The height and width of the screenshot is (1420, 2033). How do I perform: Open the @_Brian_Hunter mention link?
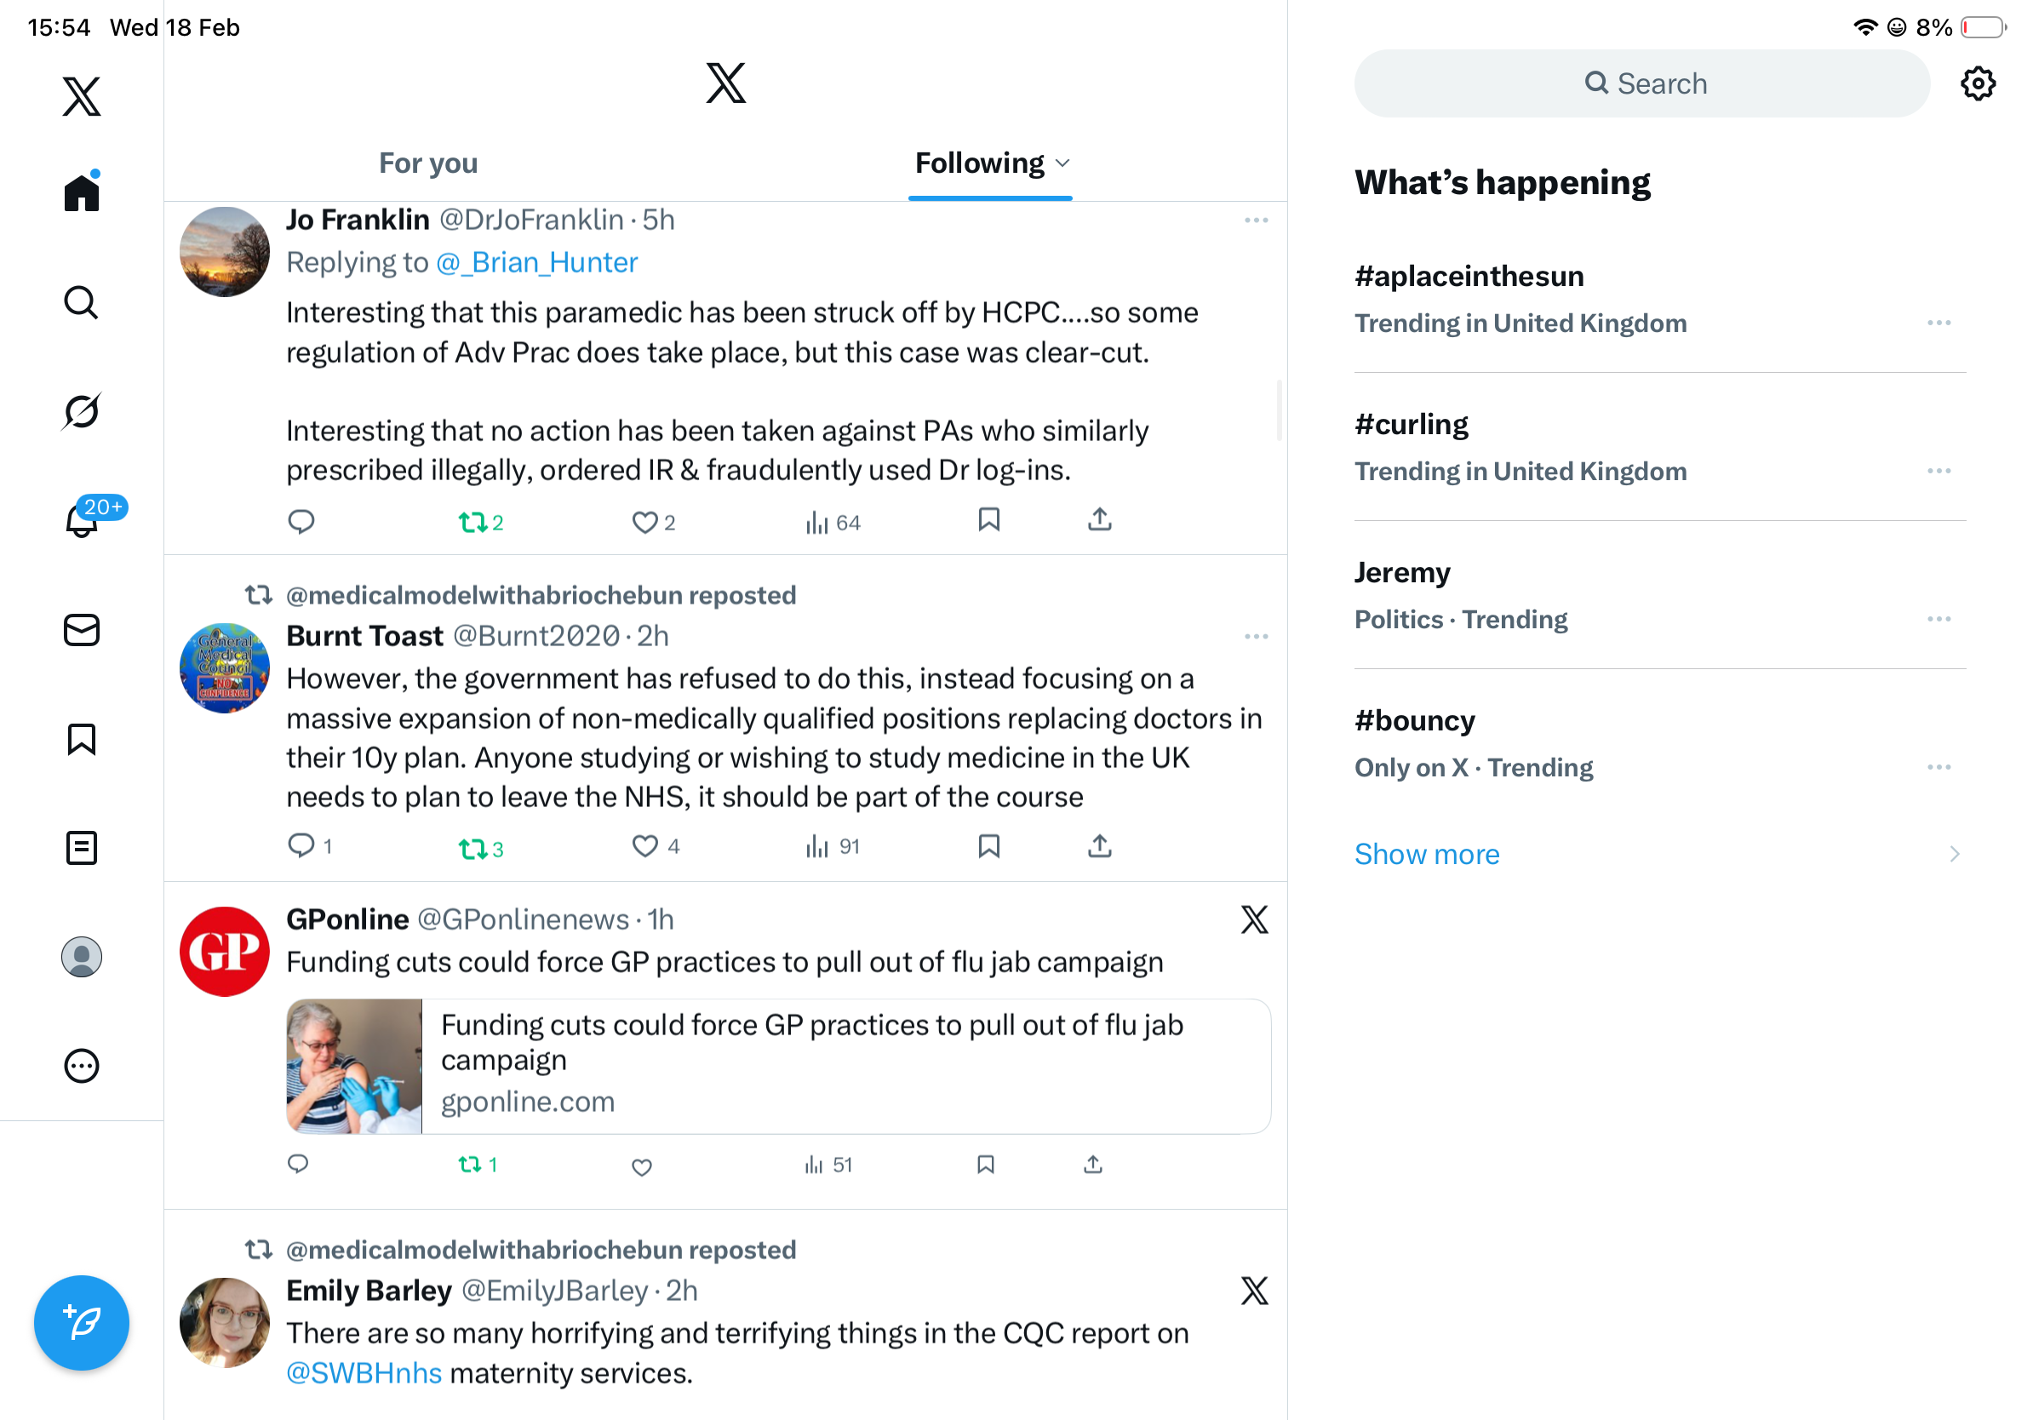(536, 262)
